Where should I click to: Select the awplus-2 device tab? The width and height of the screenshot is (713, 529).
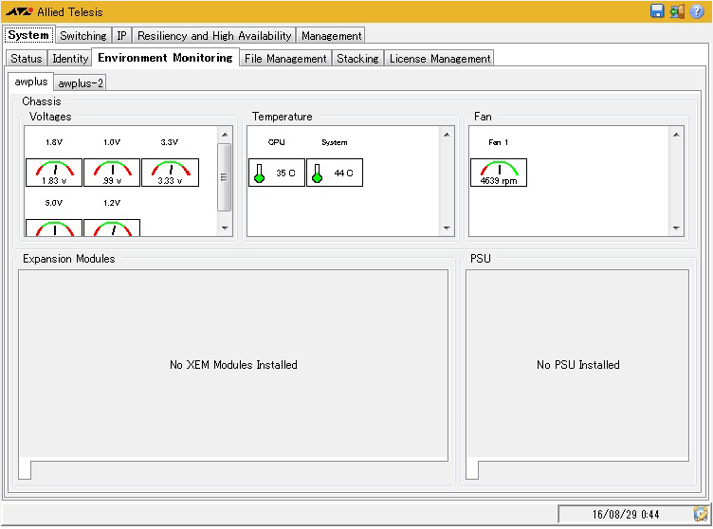tap(81, 83)
